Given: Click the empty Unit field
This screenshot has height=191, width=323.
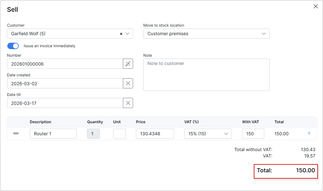Looking at the screenshot, I should (119, 134).
